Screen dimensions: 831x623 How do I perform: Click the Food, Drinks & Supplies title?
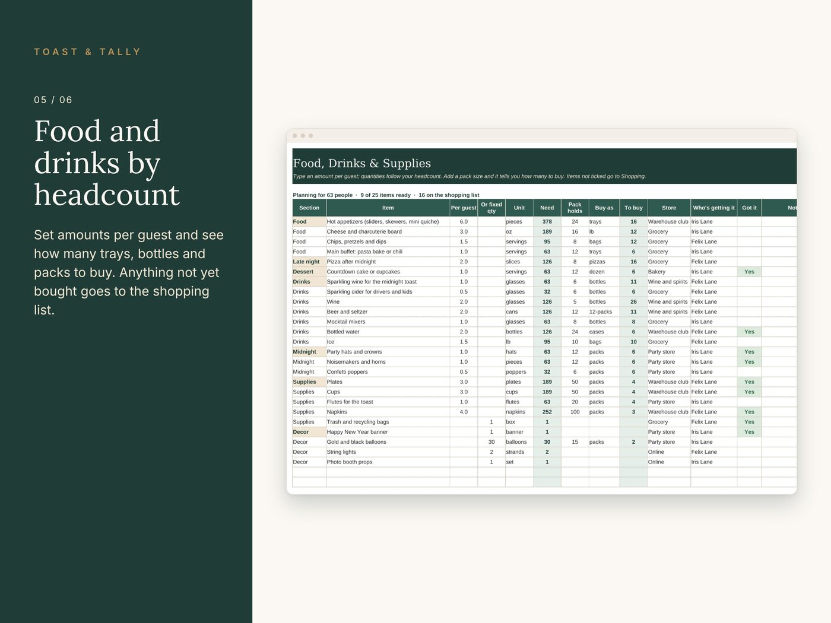coord(362,163)
